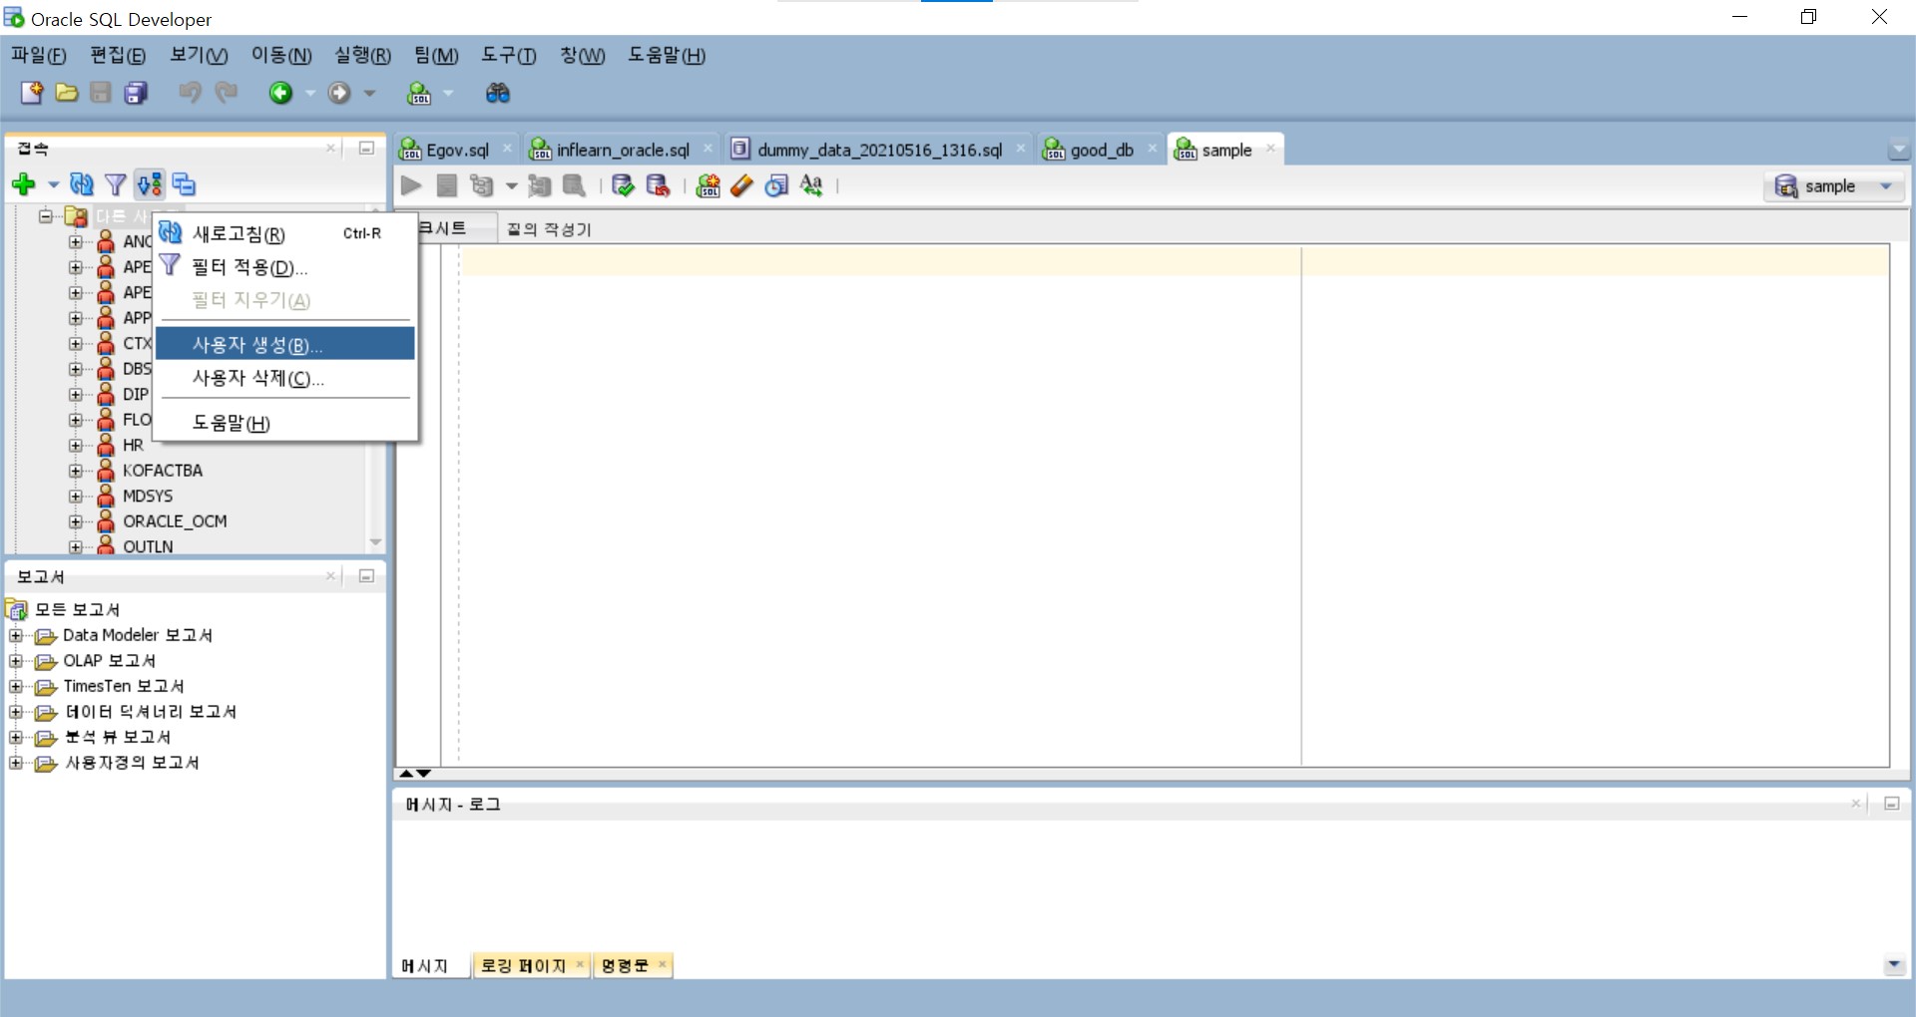Click the Commit database icon
Viewport: 1916px width, 1017px height.
pos(623,185)
